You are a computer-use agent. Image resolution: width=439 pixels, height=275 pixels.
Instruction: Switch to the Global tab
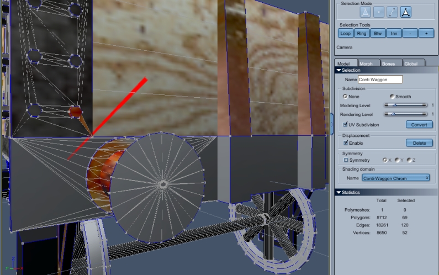(x=414, y=63)
